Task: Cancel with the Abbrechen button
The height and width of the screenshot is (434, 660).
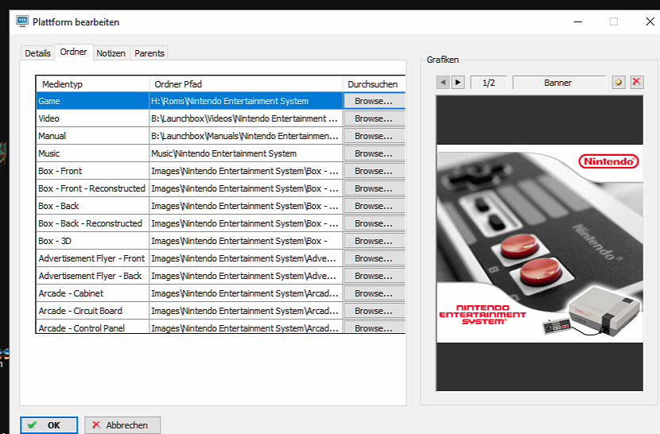Action: pos(122,425)
